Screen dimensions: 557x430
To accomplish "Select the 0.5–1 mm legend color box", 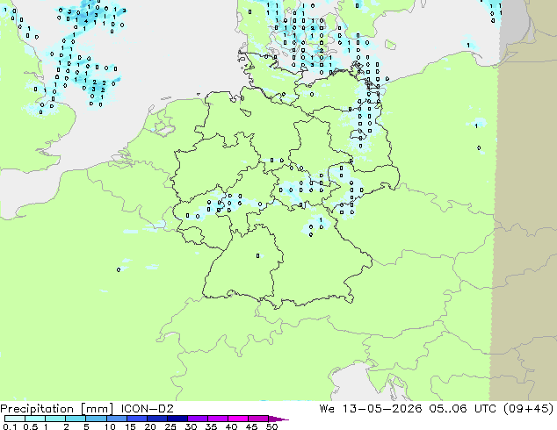I will 35,419.
